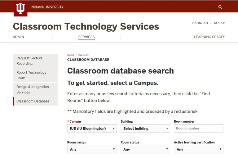Click the Home breadcrumb link
The height and width of the screenshot is (159, 238).
71,55
